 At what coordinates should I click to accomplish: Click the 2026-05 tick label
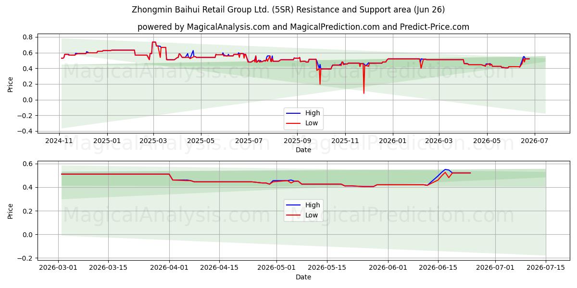(x=487, y=141)
